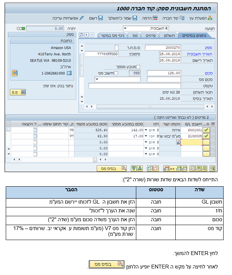Open debit/credit dropdown in third item row
Viewport: 232px width, 275px height.
pyautogui.click(x=146, y=142)
